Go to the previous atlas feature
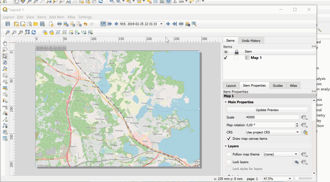The height and width of the screenshot is (182, 330). [116, 24]
